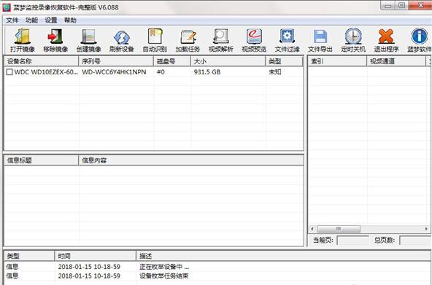Sort by the 设备名称 column header
The height and width of the screenshot is (285, 432).
tap(42, 61)
